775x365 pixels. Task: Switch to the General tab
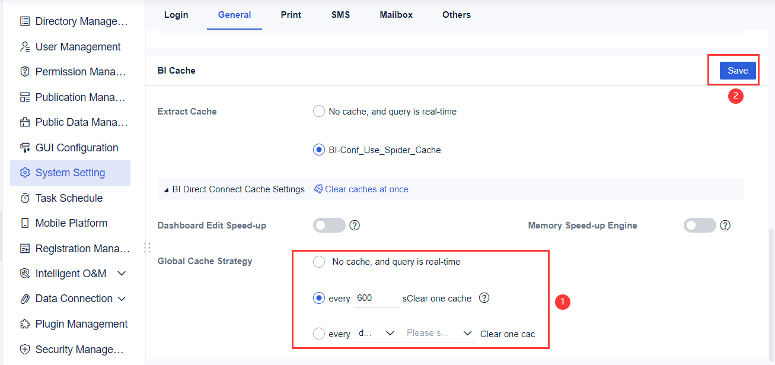(x=234, y=15)
